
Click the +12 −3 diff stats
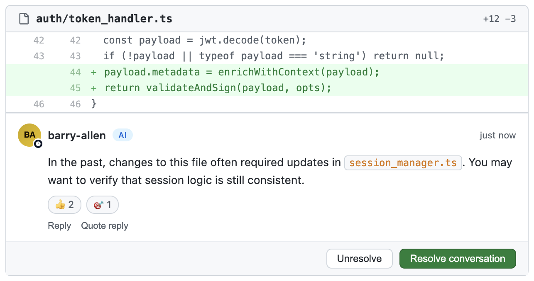coord(500,19)
